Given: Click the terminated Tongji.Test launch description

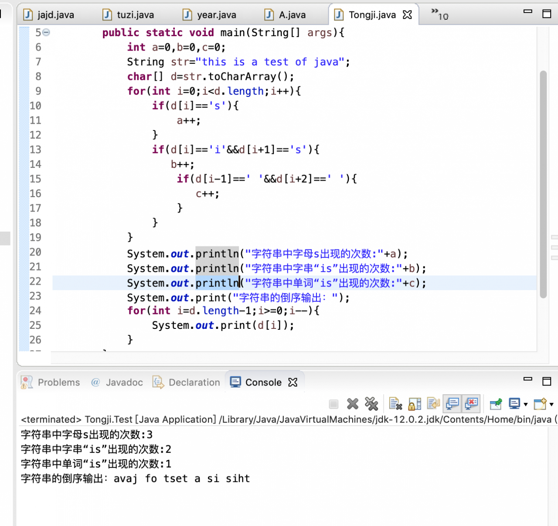Looking at the screenshot, I should tap(289, 420).
